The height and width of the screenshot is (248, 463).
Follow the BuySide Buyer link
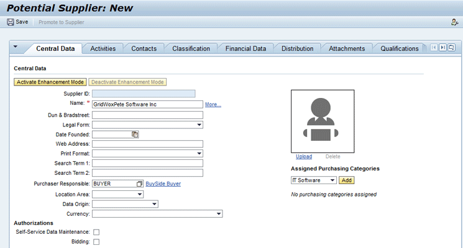[163, 184]
